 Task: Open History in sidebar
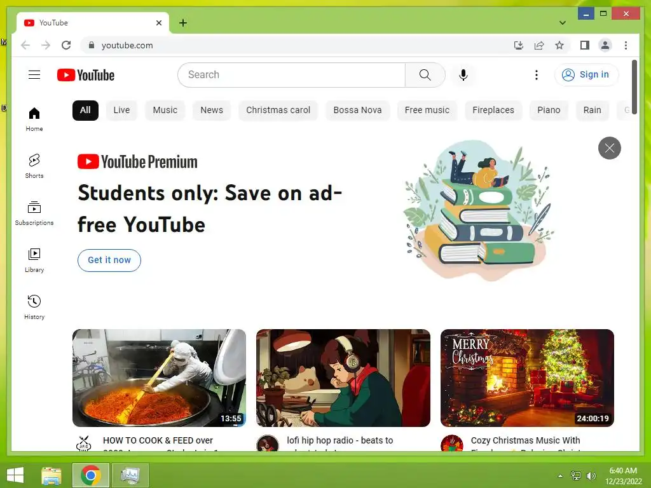point(34,307)
